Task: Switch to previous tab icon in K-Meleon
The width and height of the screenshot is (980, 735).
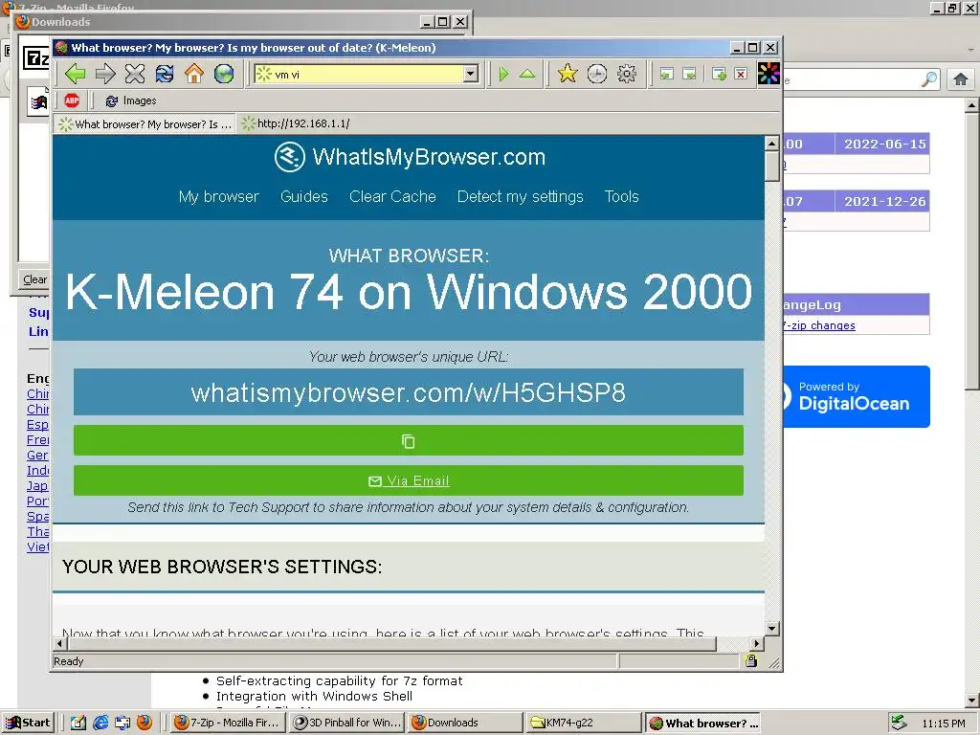Action: (667, 74)
